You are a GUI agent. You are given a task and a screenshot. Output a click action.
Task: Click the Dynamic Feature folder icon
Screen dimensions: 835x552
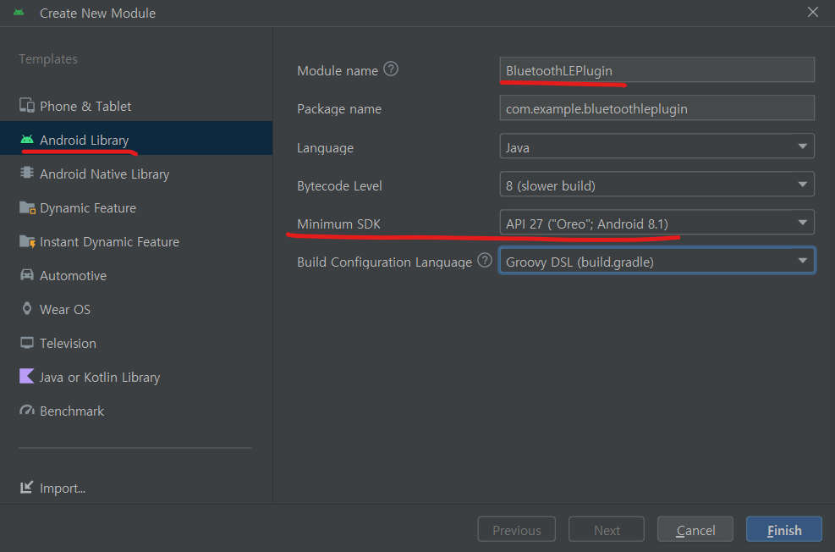(27, 207)
